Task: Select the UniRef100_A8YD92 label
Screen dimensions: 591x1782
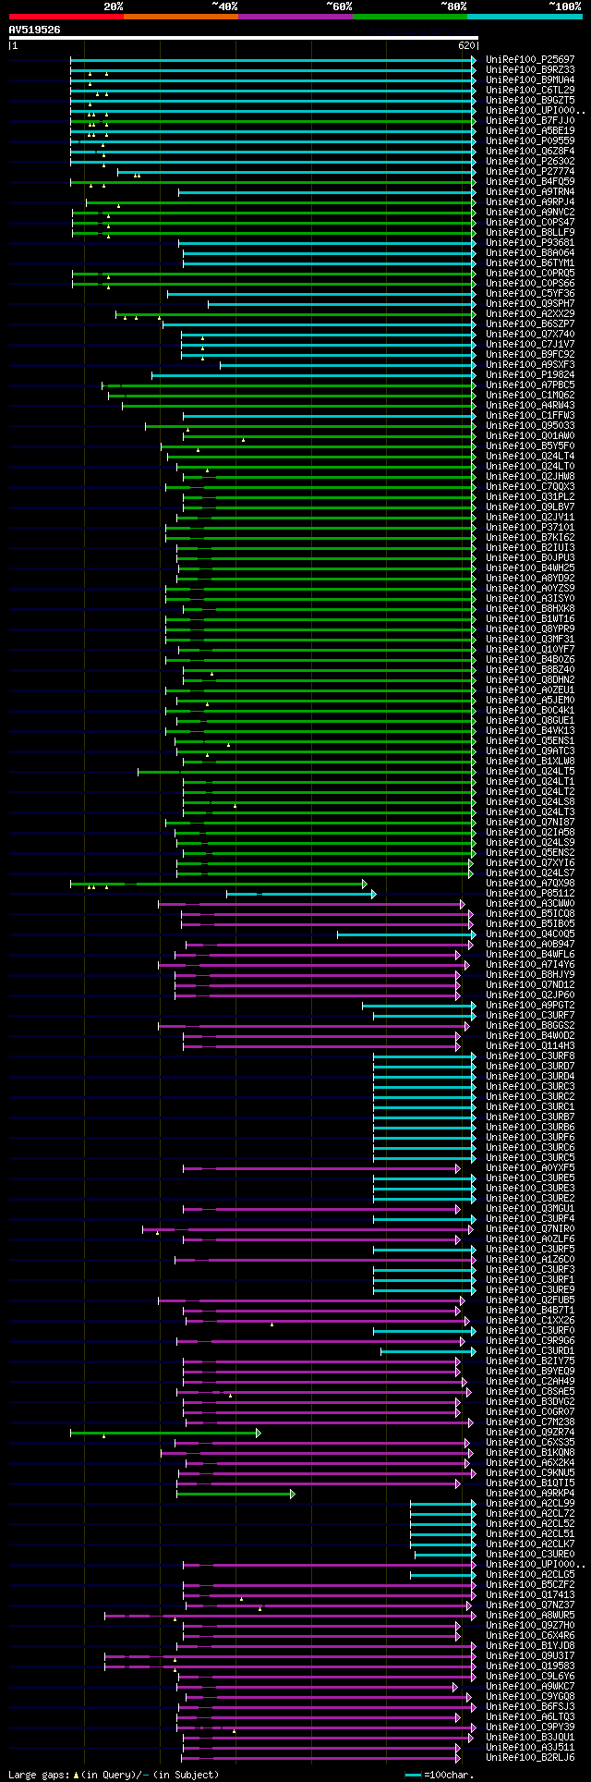Action: 530,578
